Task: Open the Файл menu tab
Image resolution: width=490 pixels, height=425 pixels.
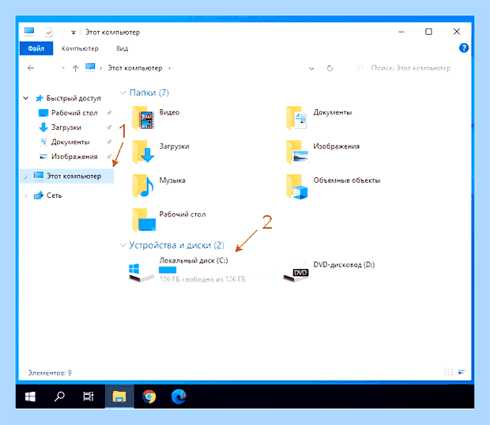Action: pos(36,48)
